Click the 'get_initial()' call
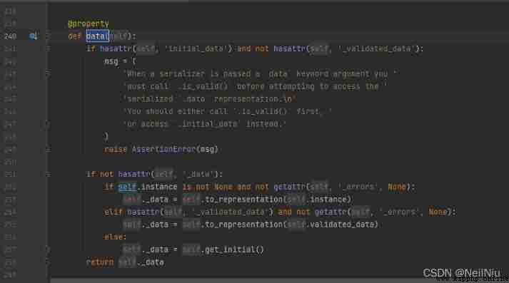Viewport: 509px width, 283px height. tap(234, 249)
